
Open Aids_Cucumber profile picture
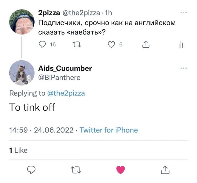[x=22, y=73]
